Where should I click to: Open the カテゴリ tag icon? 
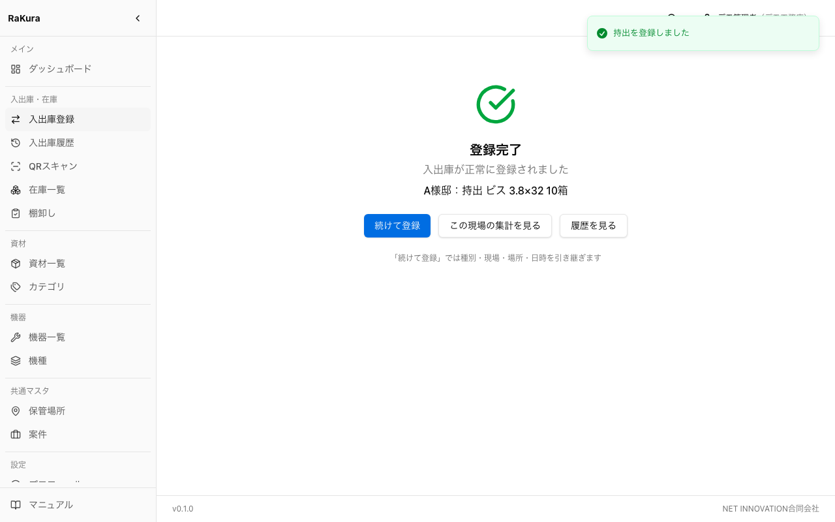point(16,287)
